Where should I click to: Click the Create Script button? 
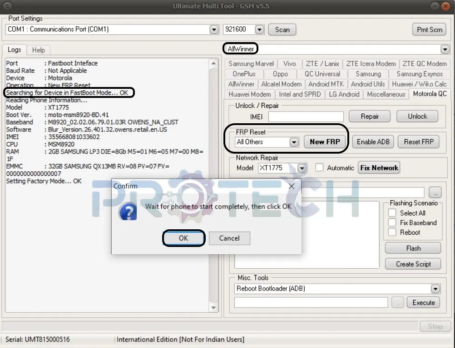click(x=413, y=264)
